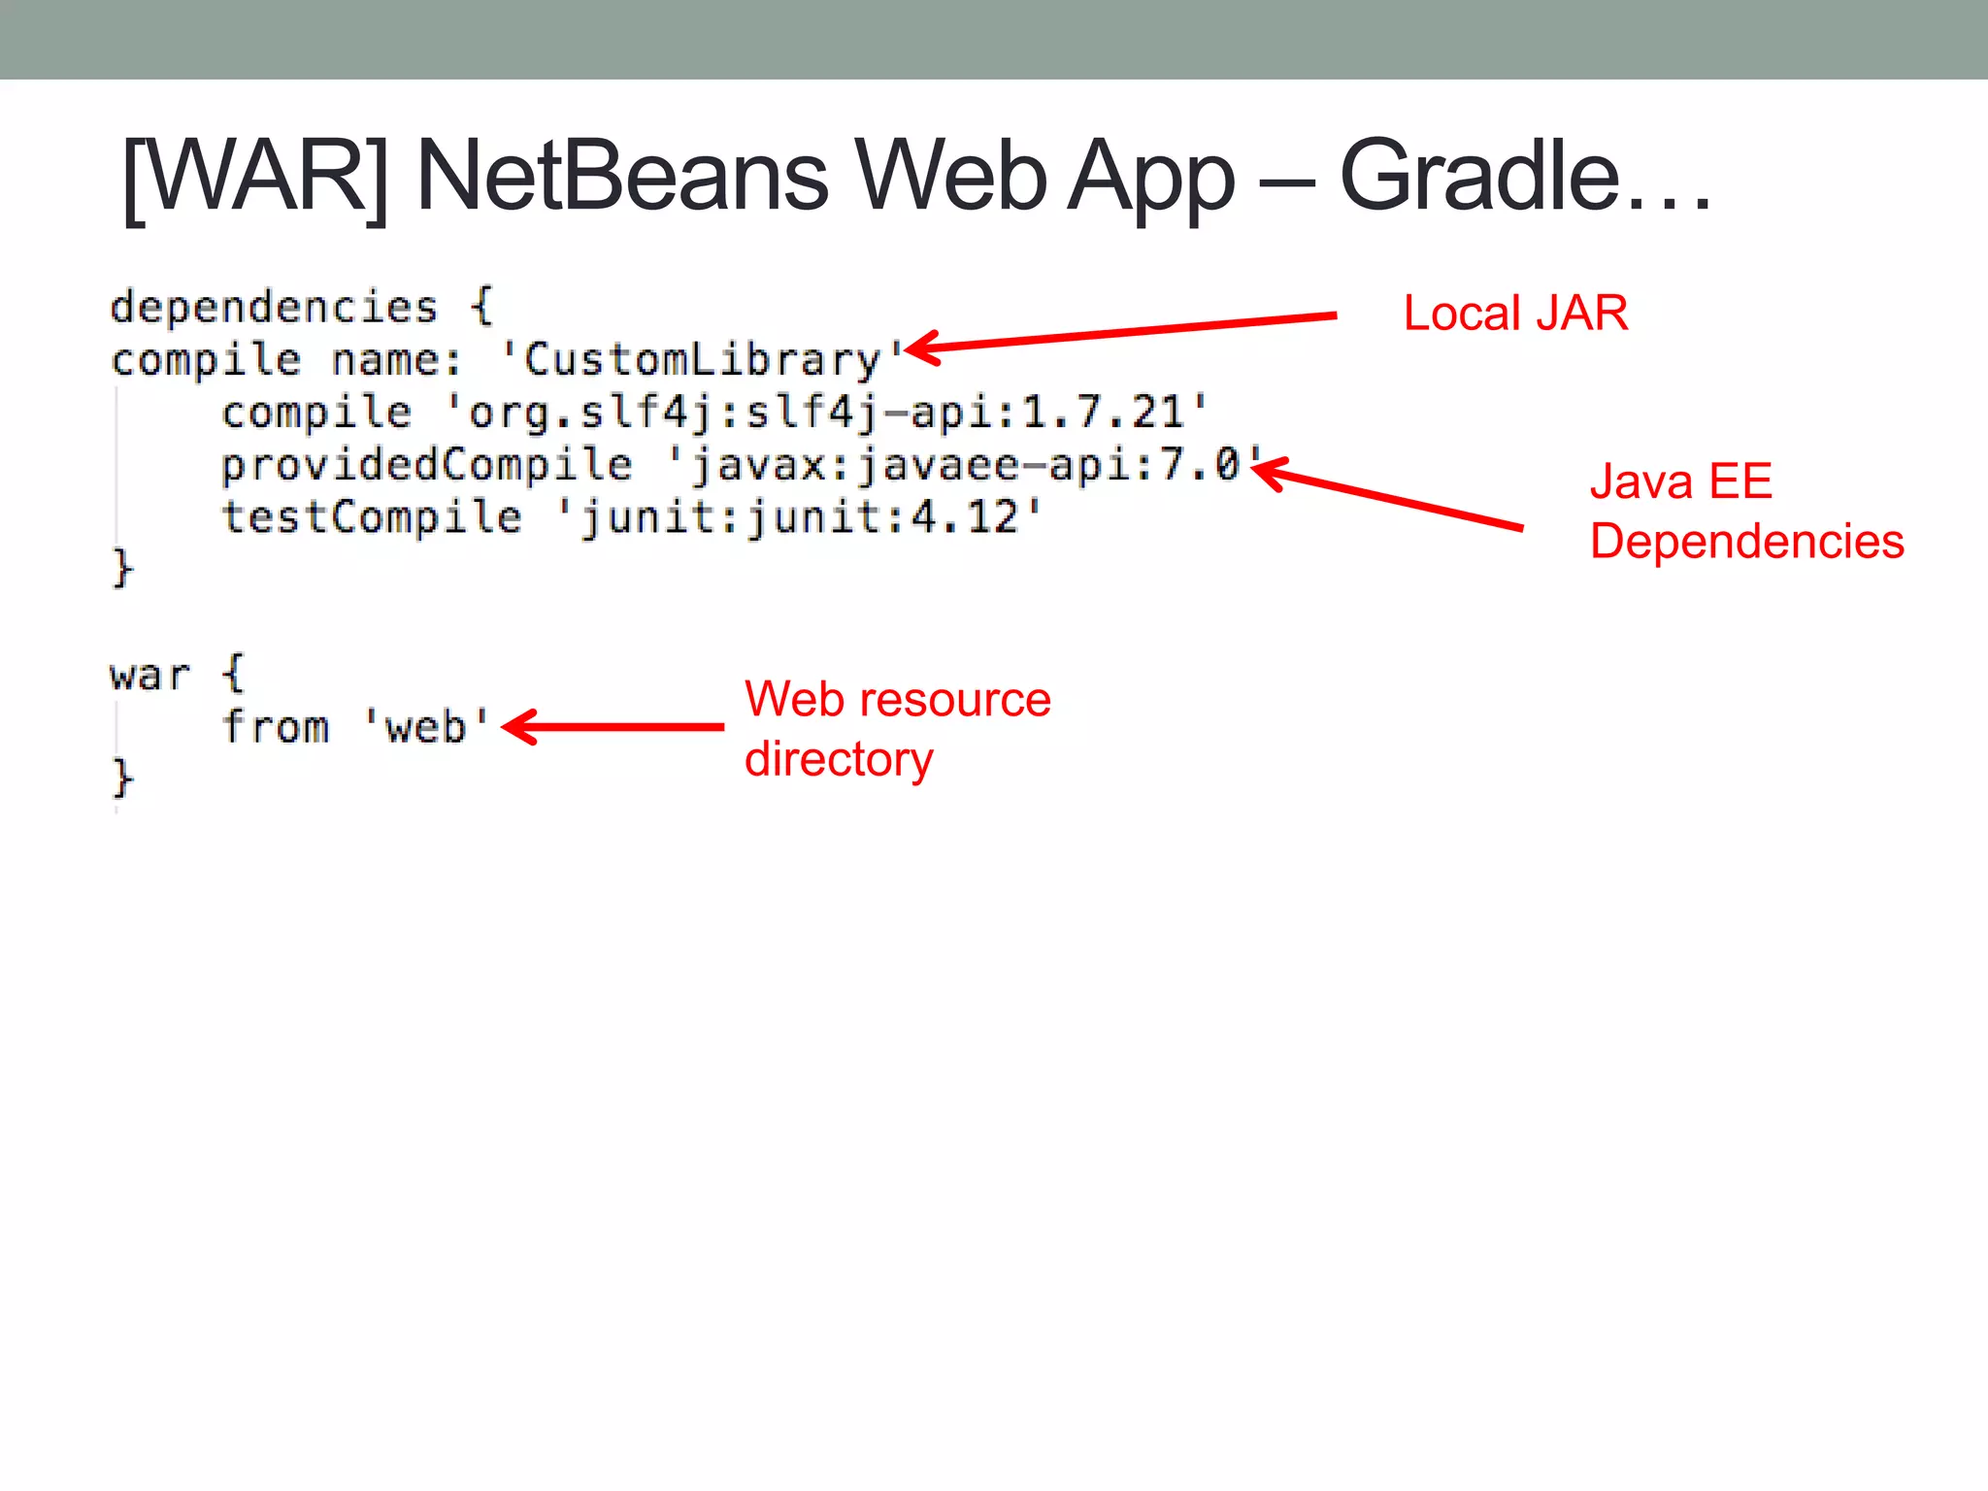Click the closing brace after the war block
This screenshot has height=1491, width=1988.
click(x=121, y=778)
